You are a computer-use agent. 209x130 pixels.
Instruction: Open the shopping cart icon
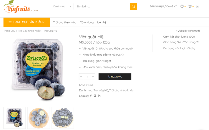coord(190,6)
